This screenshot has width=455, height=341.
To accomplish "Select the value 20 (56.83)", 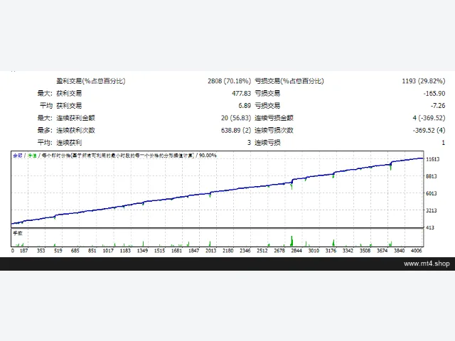I will tap(236, 118).
